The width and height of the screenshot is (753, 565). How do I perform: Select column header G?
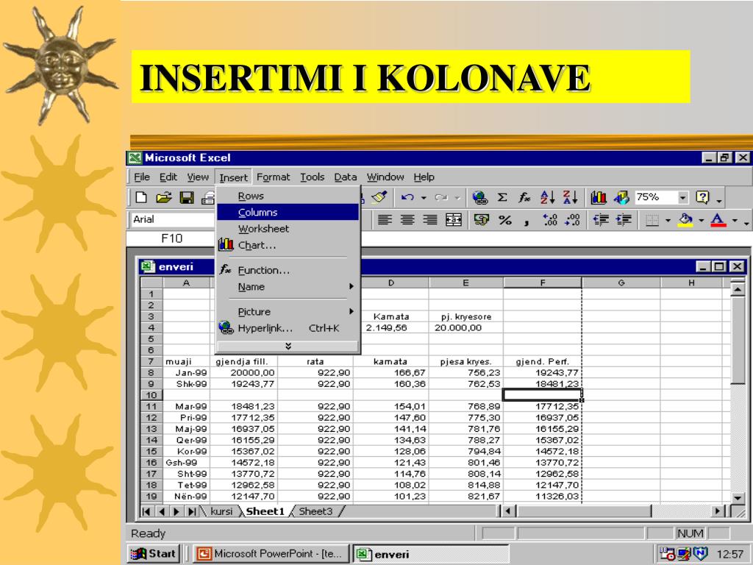point(621,282)
